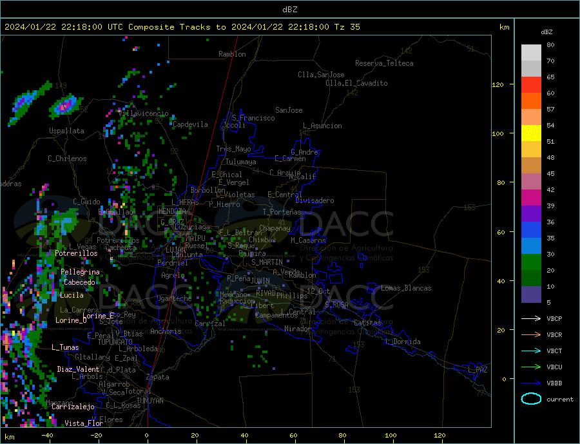Click the 100 tick on vertical km axis
The image size is (580, 444).
point(498,133)
